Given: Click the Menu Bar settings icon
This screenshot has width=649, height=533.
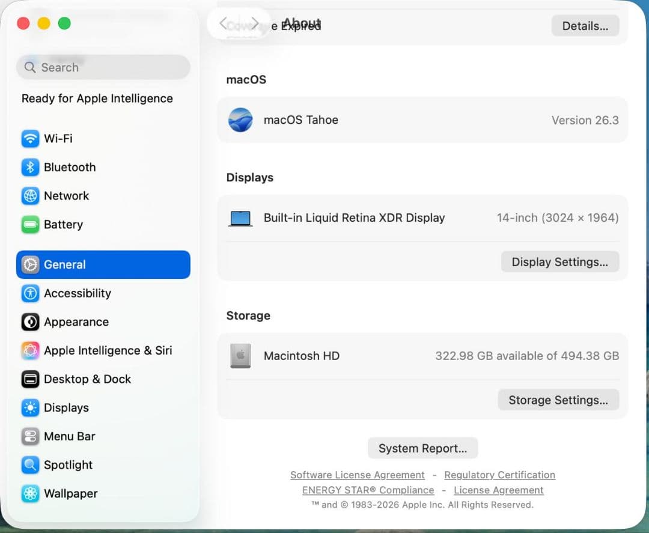Looking at the screenshot, I should pyautogui.click(x=30, y=436).
